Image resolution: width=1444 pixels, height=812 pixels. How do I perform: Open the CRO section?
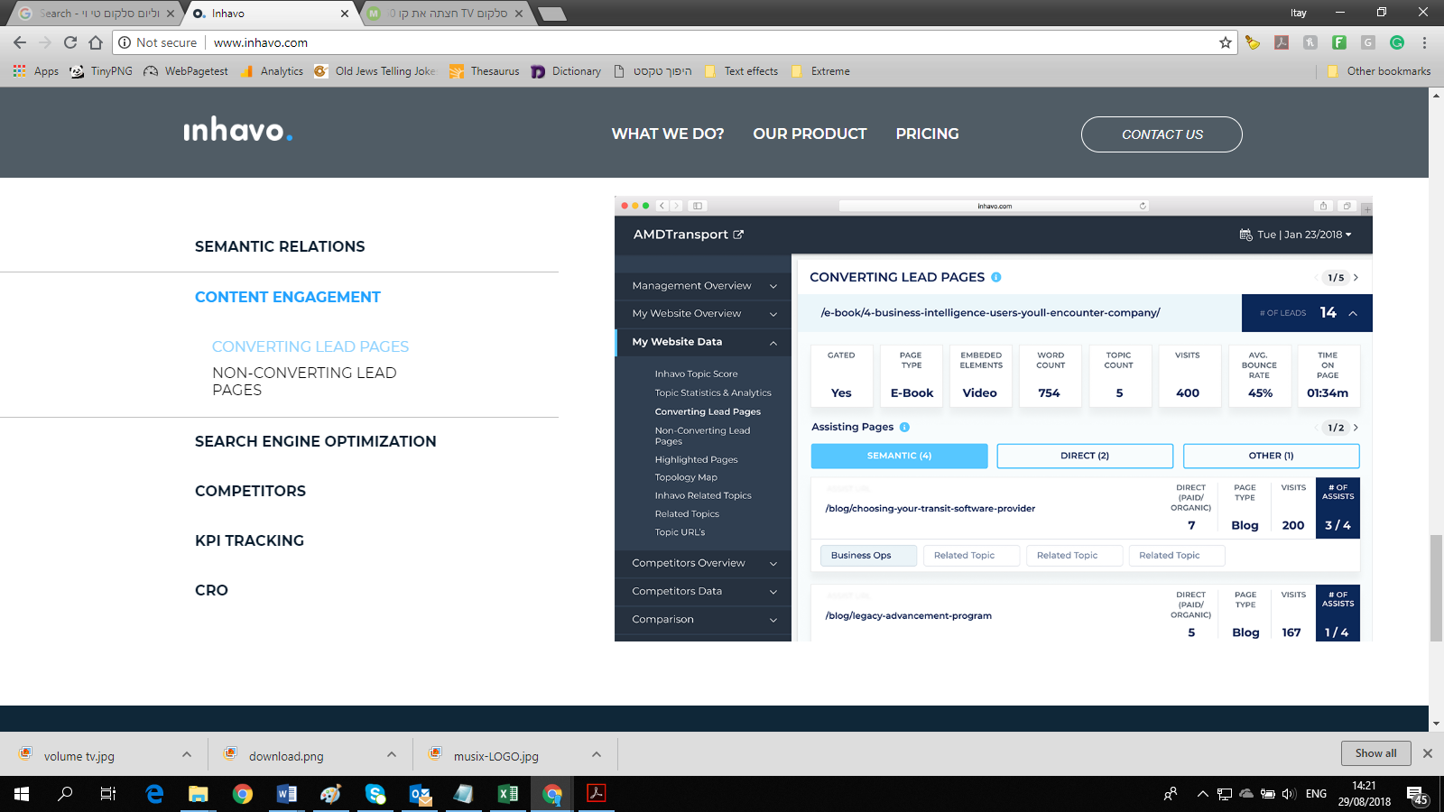coord(211,590)
